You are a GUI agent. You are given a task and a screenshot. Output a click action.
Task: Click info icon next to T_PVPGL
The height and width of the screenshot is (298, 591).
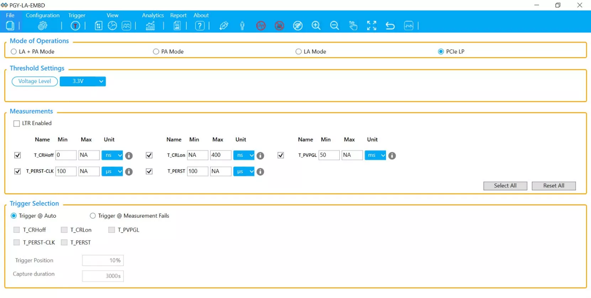tap(392, 156)
